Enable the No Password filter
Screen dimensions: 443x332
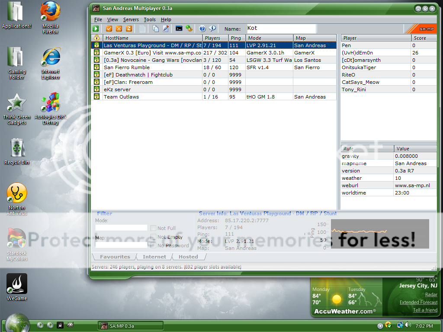153,246
